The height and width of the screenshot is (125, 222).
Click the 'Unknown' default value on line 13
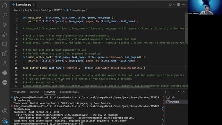tap(116, 57)
